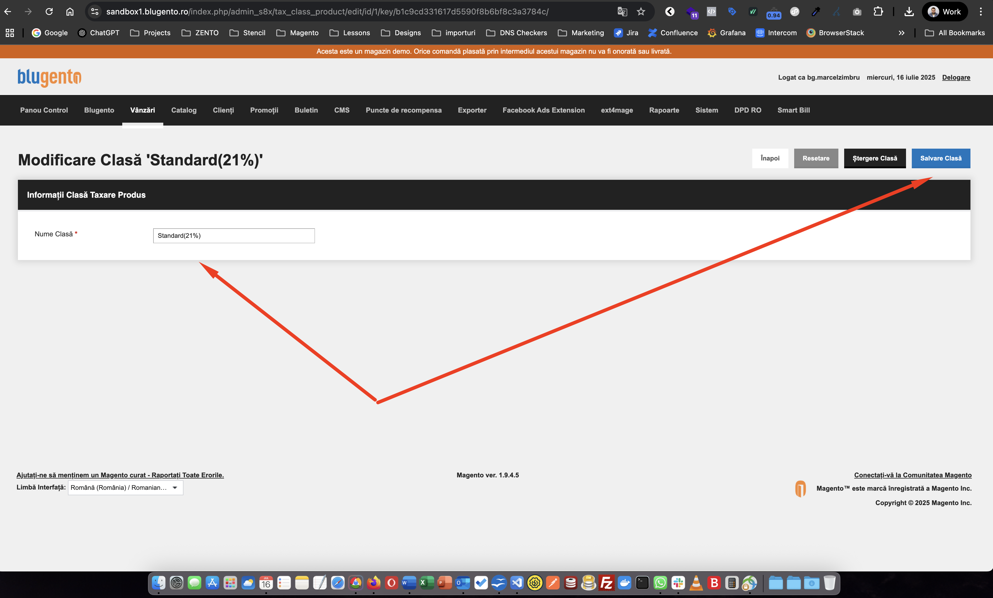
Task: Open the eyedropper color picker extension
Action: (816, 12)
